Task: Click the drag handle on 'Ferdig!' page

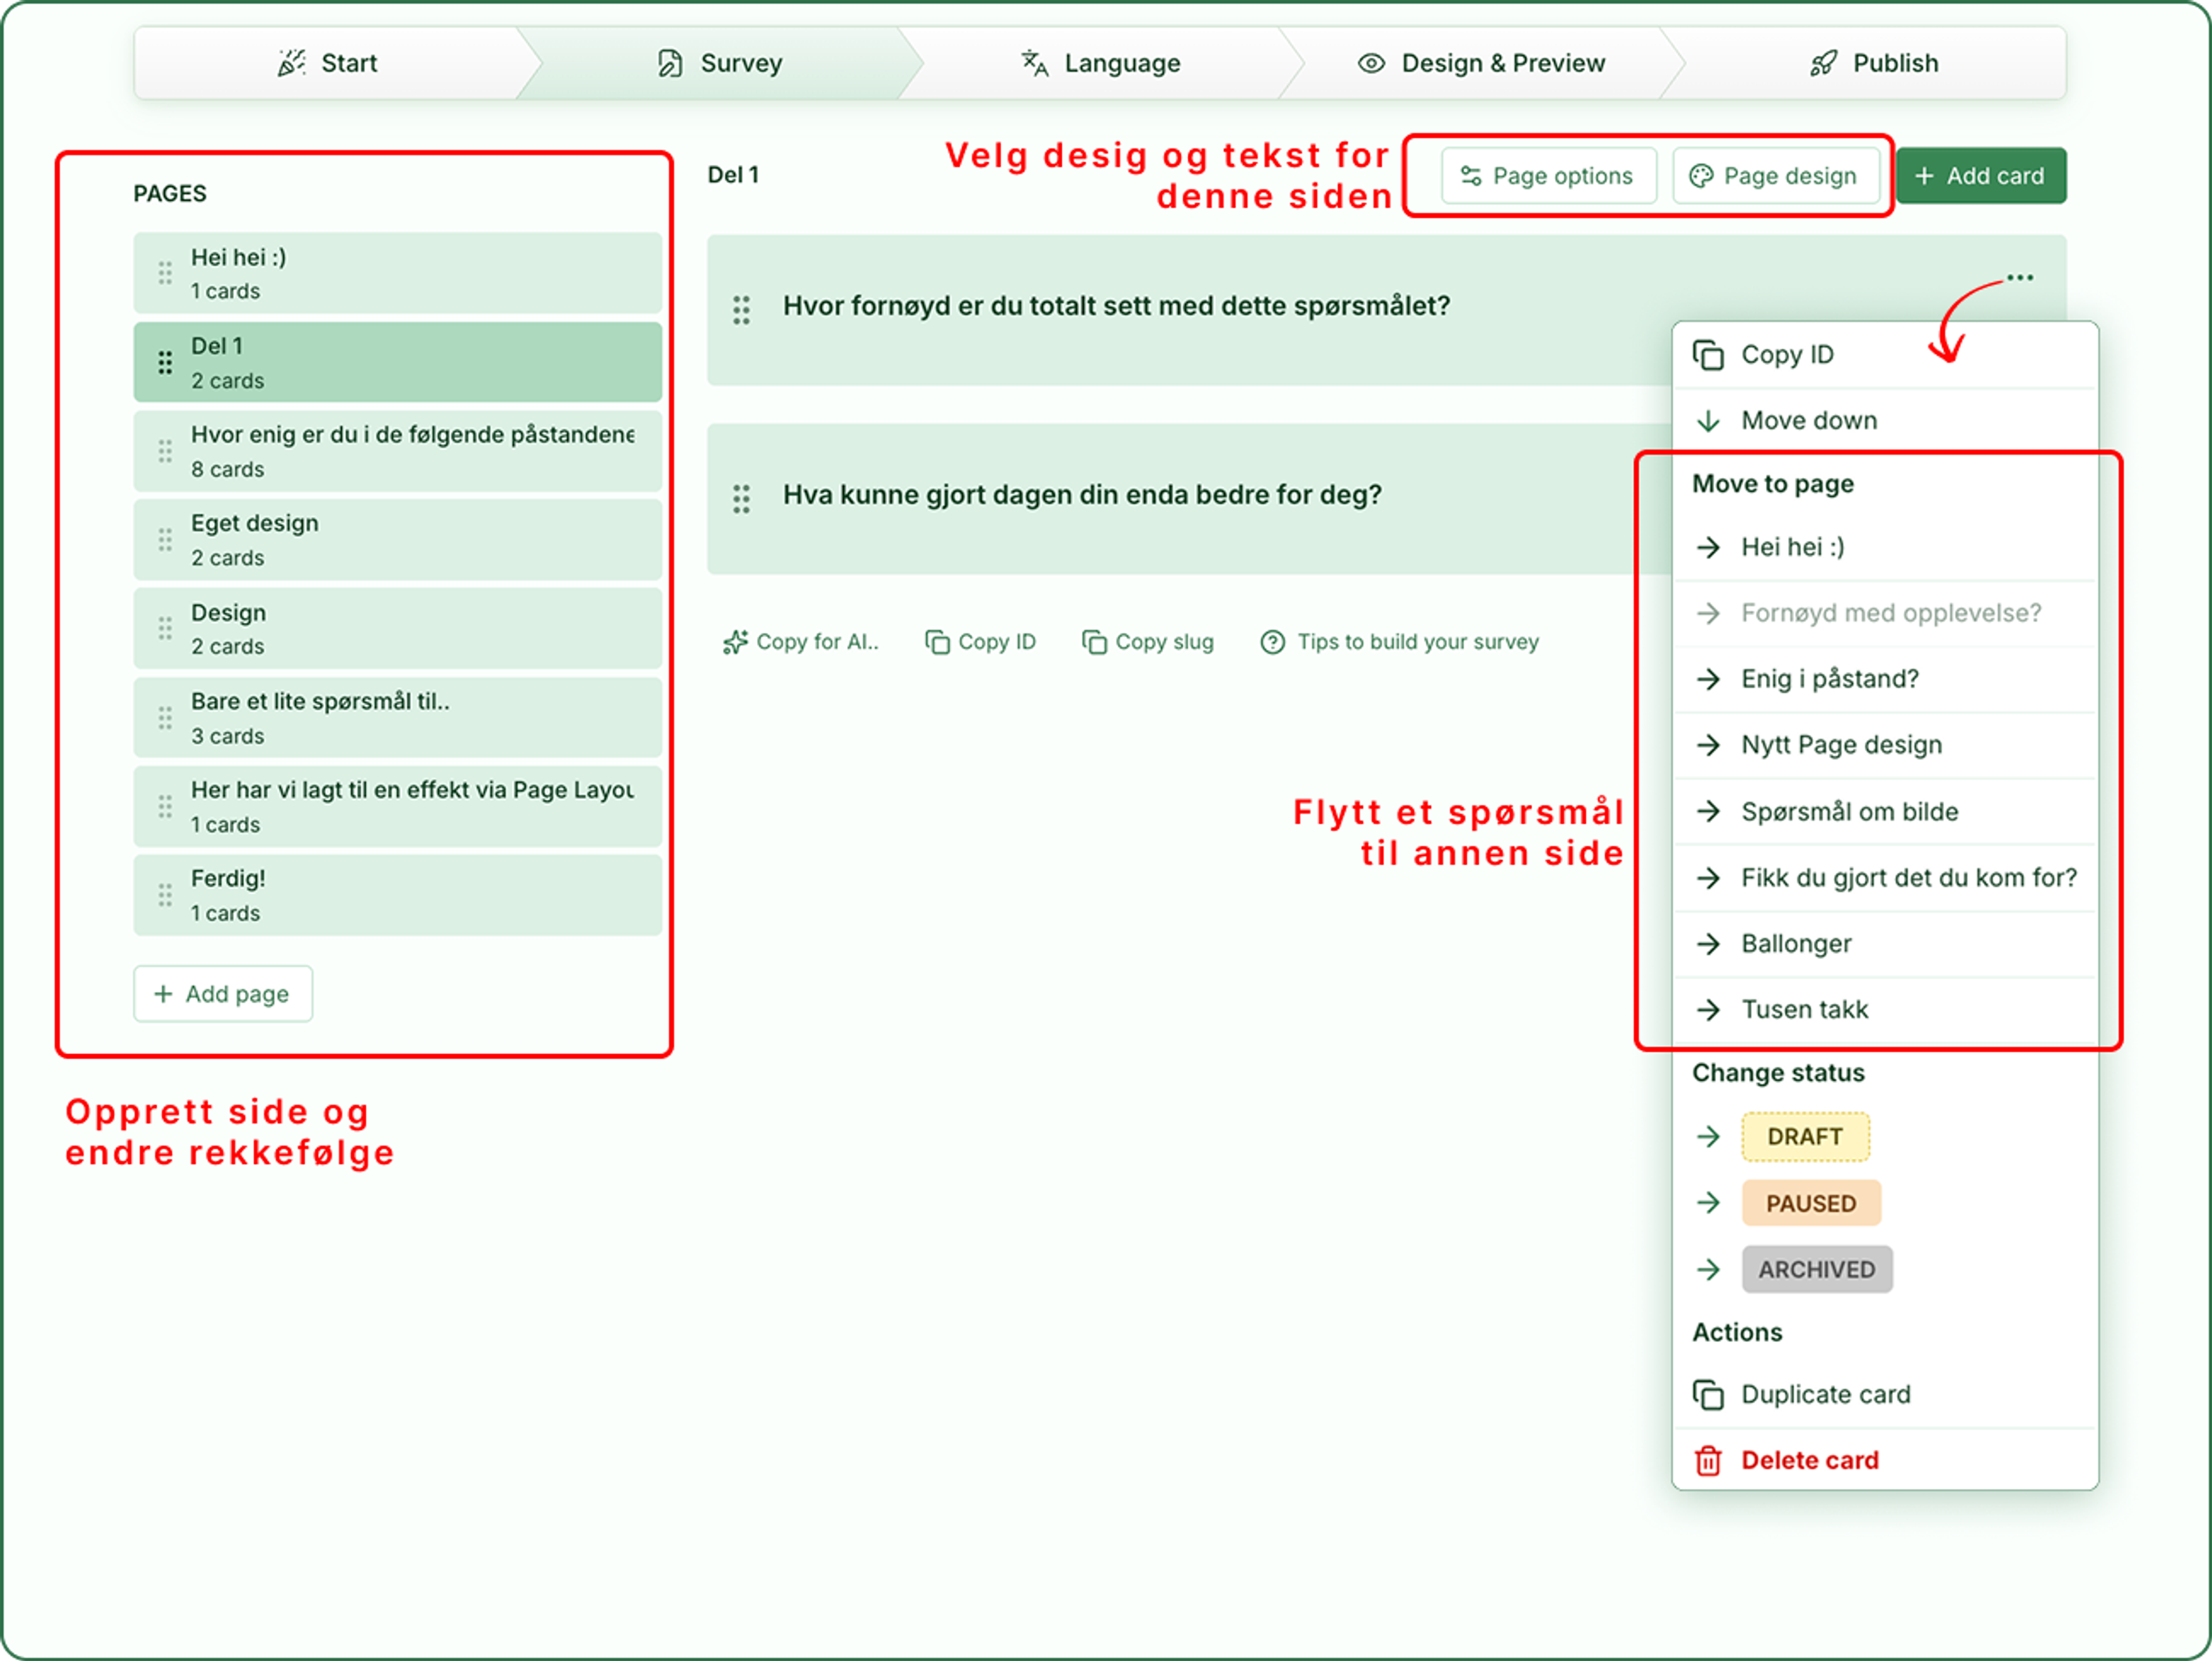Action: [165, 895]
